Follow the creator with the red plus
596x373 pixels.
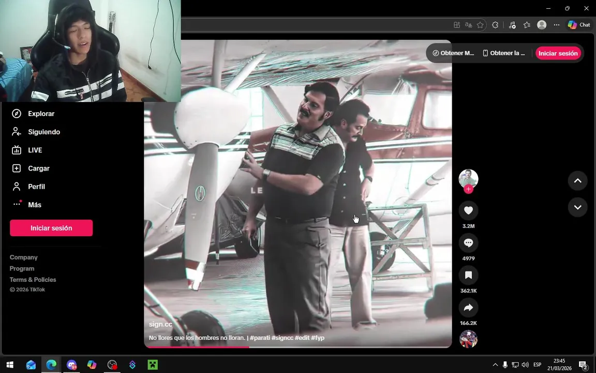468,189
